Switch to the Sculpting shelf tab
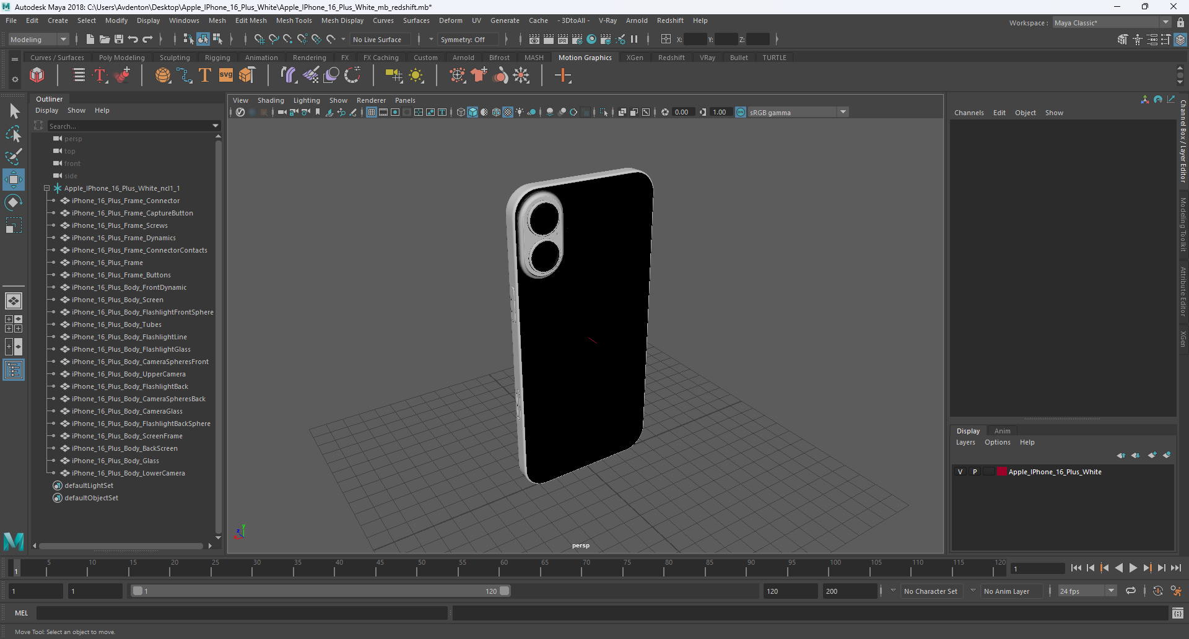The height and width of the screenshot is (639, 1189). [x=175, y=58]
